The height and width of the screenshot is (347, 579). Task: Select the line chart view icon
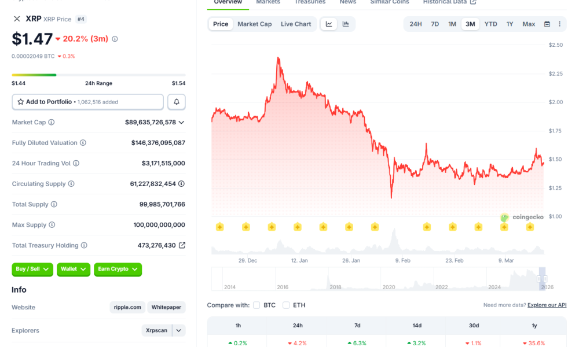point(329,24)
